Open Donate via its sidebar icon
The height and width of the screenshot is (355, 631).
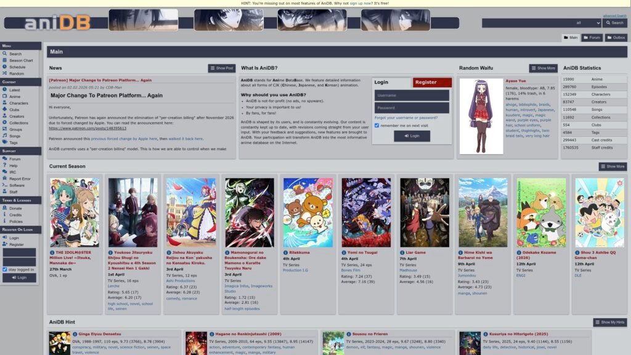click(5, 208)
